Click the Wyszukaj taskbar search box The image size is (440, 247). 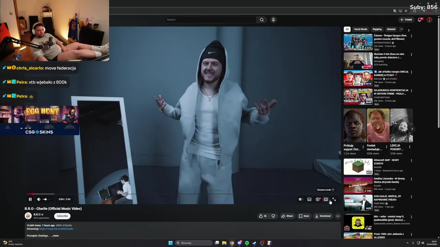(194, 243)
